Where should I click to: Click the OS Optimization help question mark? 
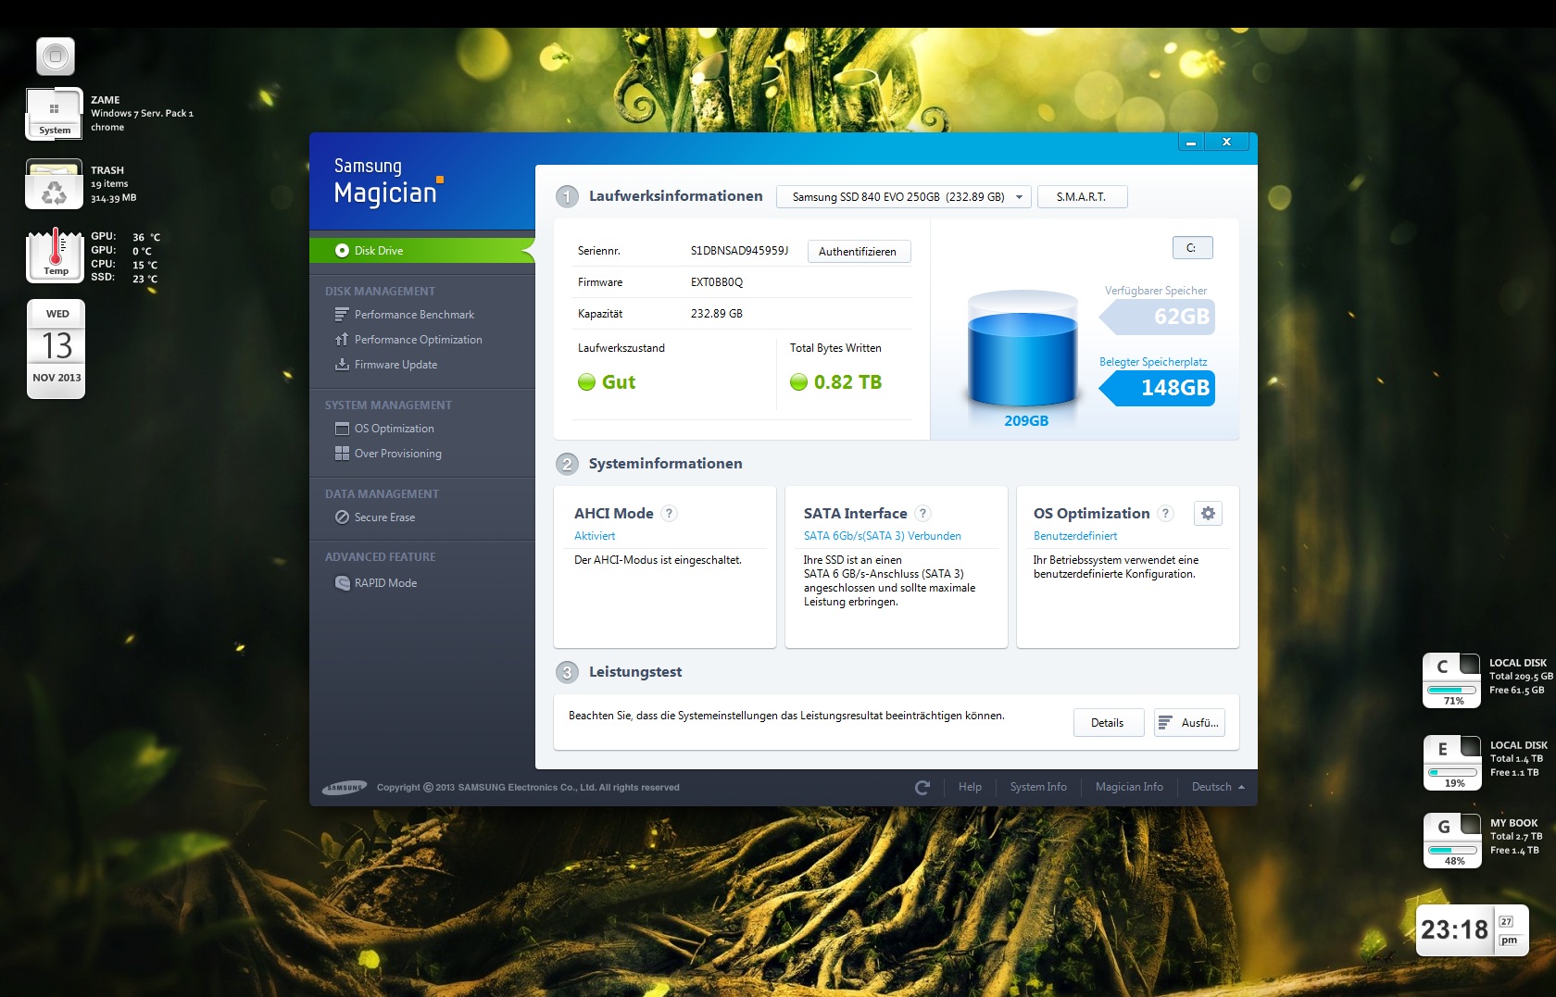pyautogui.click(x=1166, y=514)
